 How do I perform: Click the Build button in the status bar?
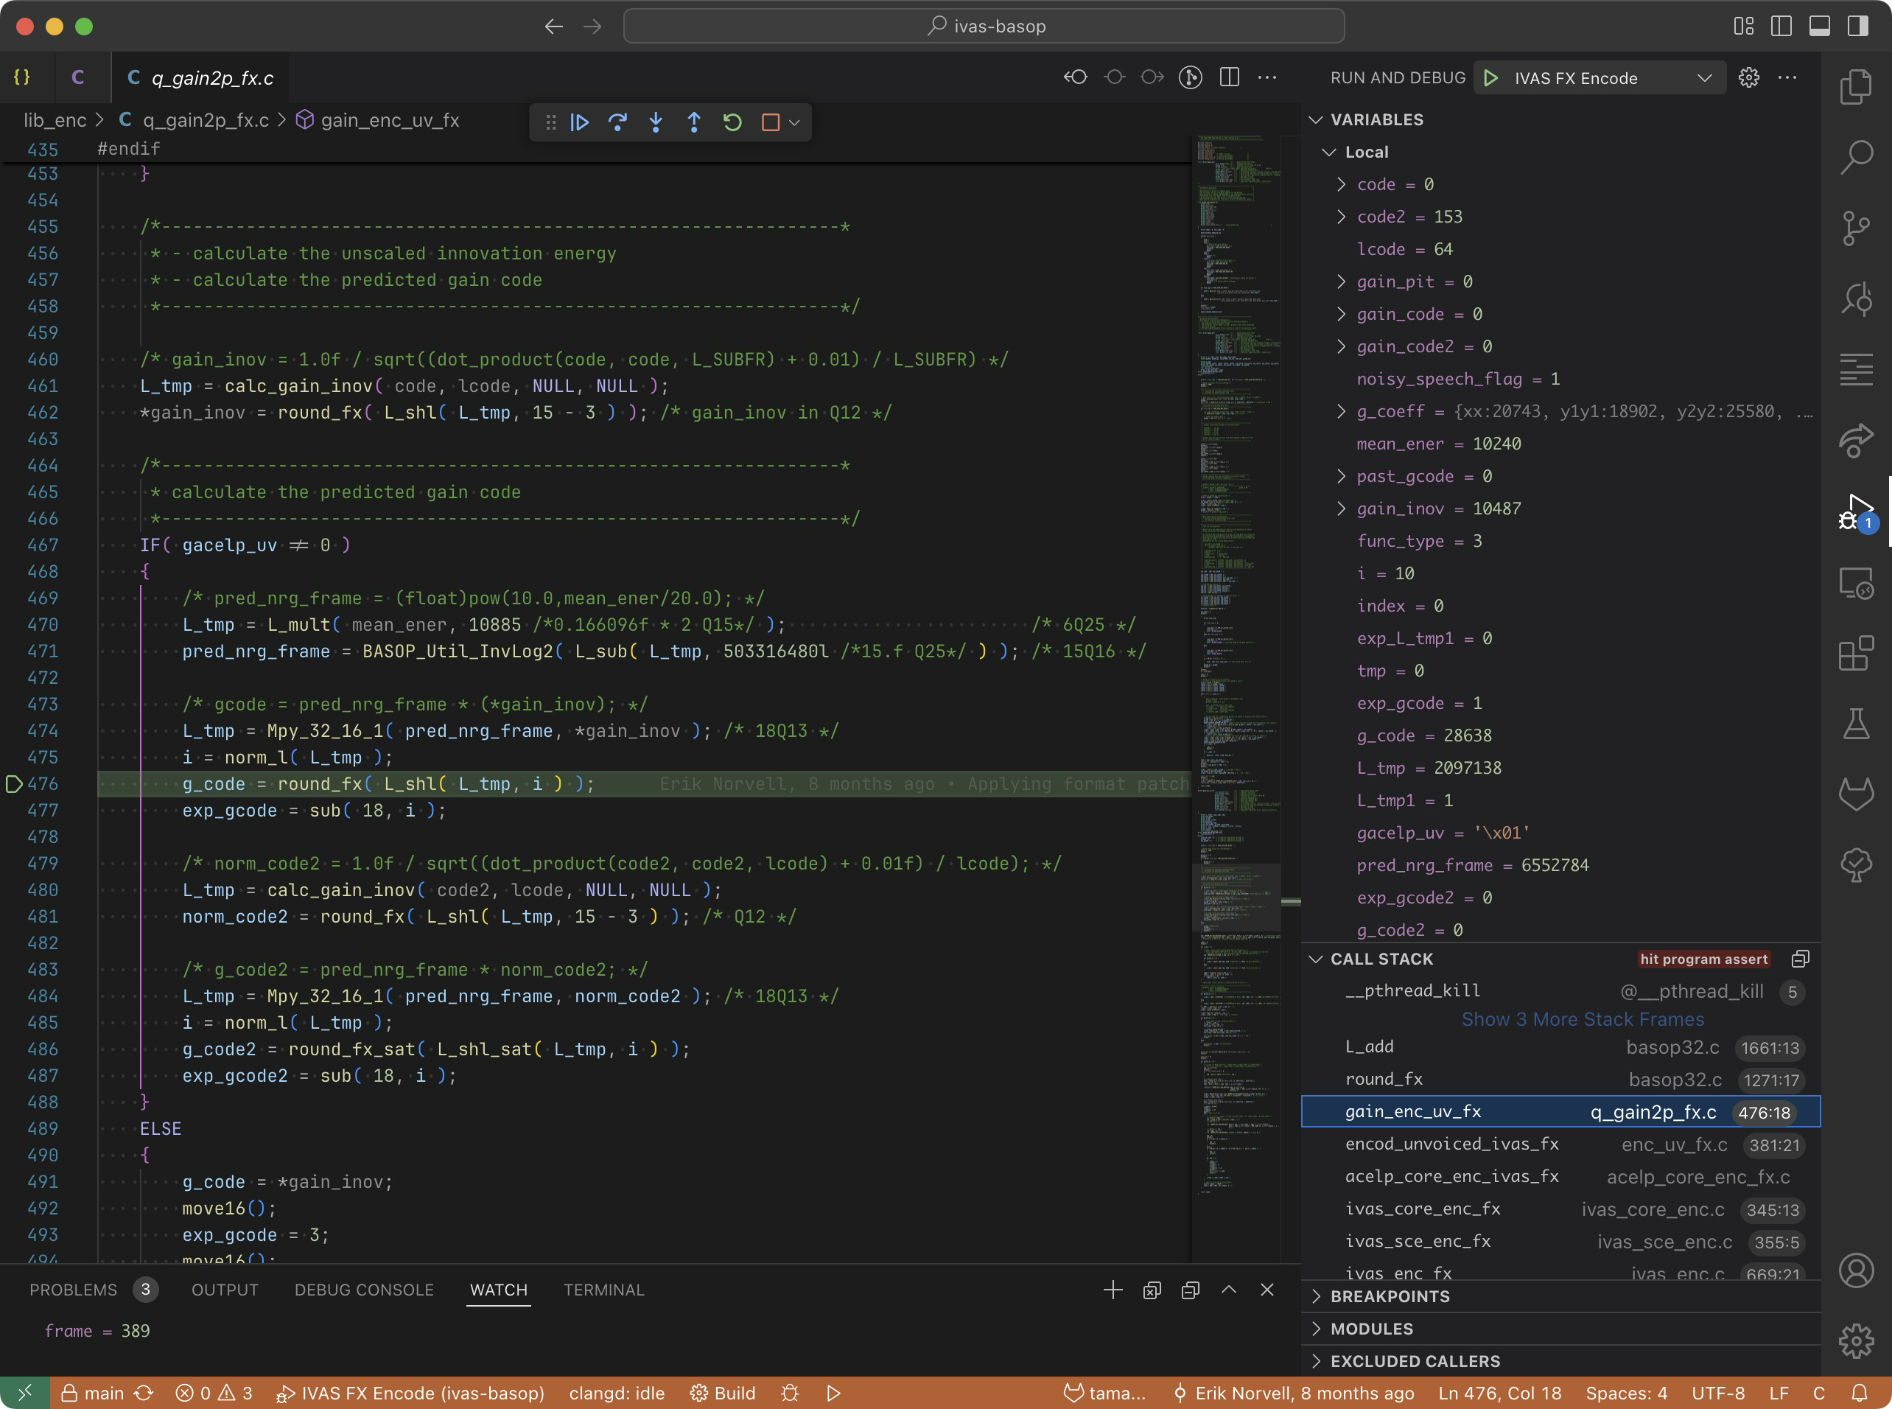[x=723, y=1393]
